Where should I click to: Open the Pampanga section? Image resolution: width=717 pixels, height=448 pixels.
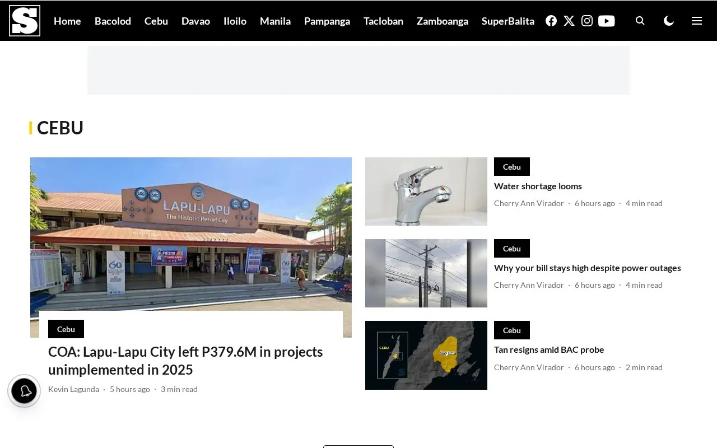327,21
